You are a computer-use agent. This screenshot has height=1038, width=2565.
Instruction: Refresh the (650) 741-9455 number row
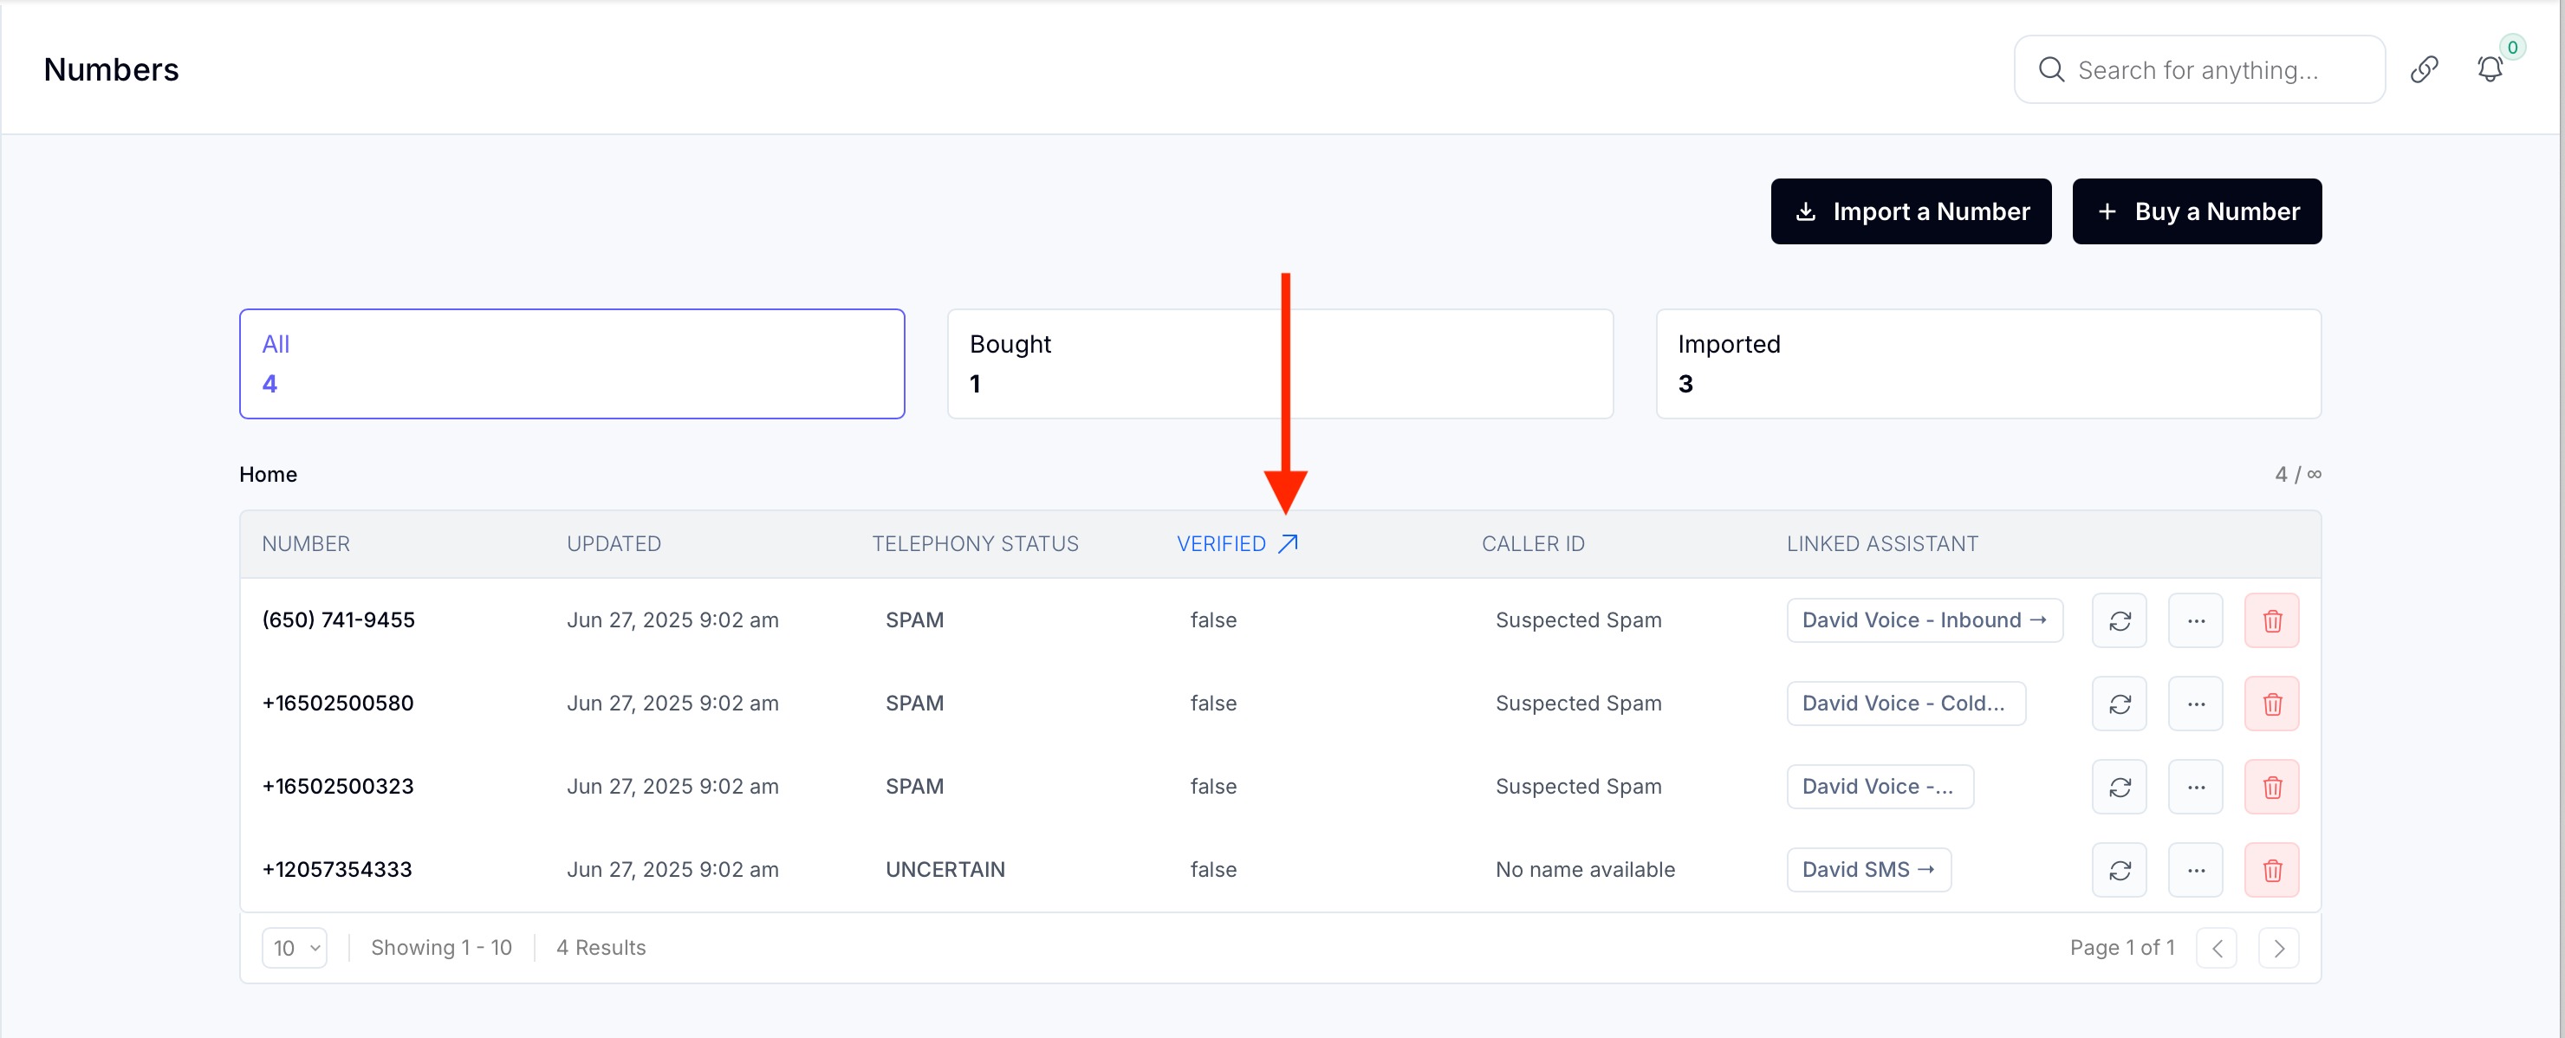(x=2119, y=621)
